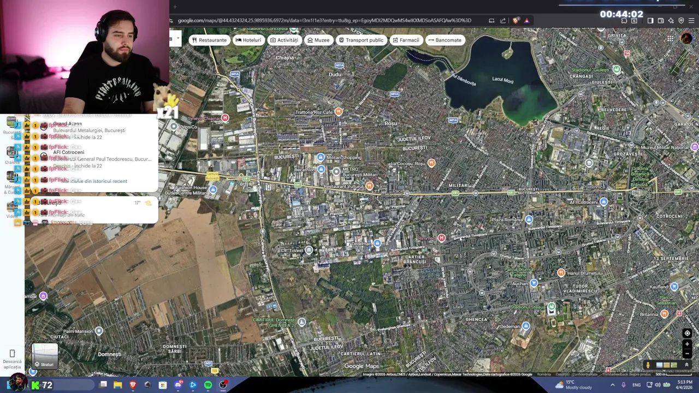The width and height of the screenshot is (699, 393).
Task: Click the Hanul Drumetului restaurant pin
Action: click(x=561, y=272)
